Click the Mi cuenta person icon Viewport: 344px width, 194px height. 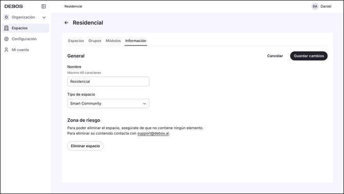6,50
